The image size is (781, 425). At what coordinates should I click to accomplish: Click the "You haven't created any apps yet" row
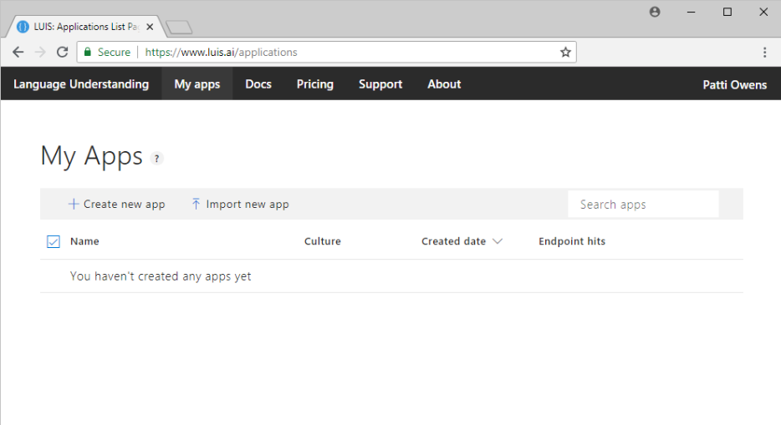[391, 276]
